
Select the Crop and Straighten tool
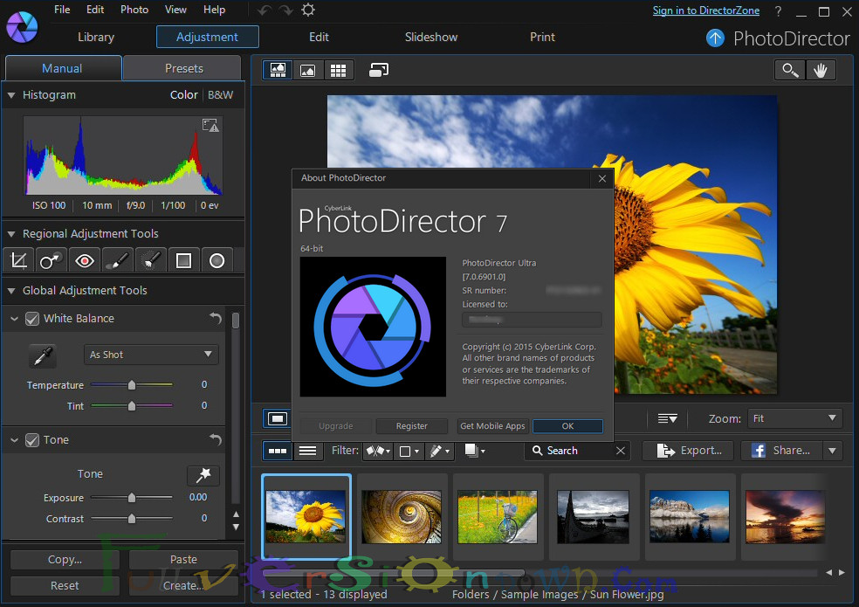click(x=18, y=260)
